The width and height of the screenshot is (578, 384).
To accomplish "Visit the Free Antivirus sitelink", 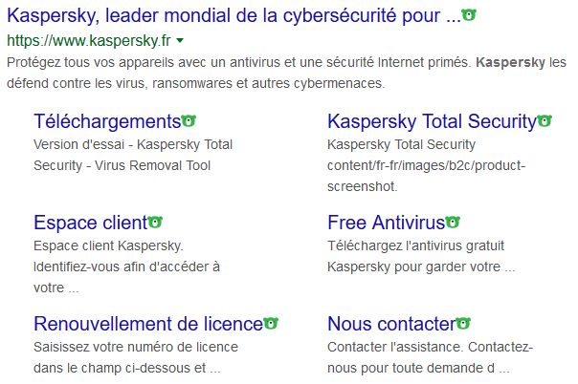I will 386,223.
